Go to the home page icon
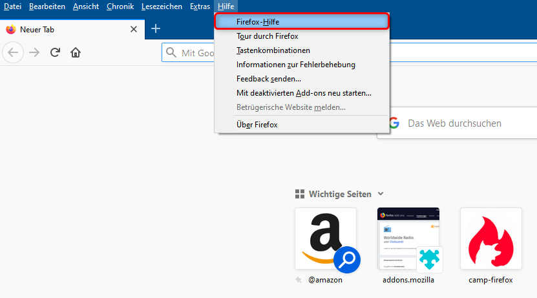Screen dimensions: 537x298 [x=76, y=52]
